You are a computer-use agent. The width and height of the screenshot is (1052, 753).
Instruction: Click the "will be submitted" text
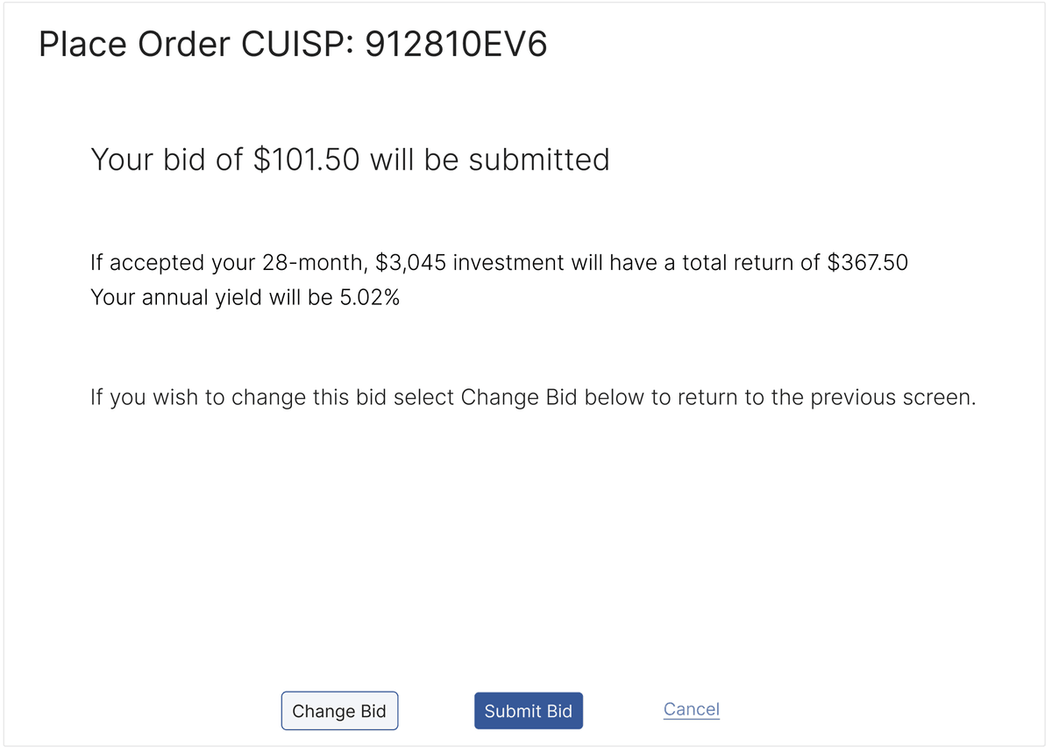489,160
